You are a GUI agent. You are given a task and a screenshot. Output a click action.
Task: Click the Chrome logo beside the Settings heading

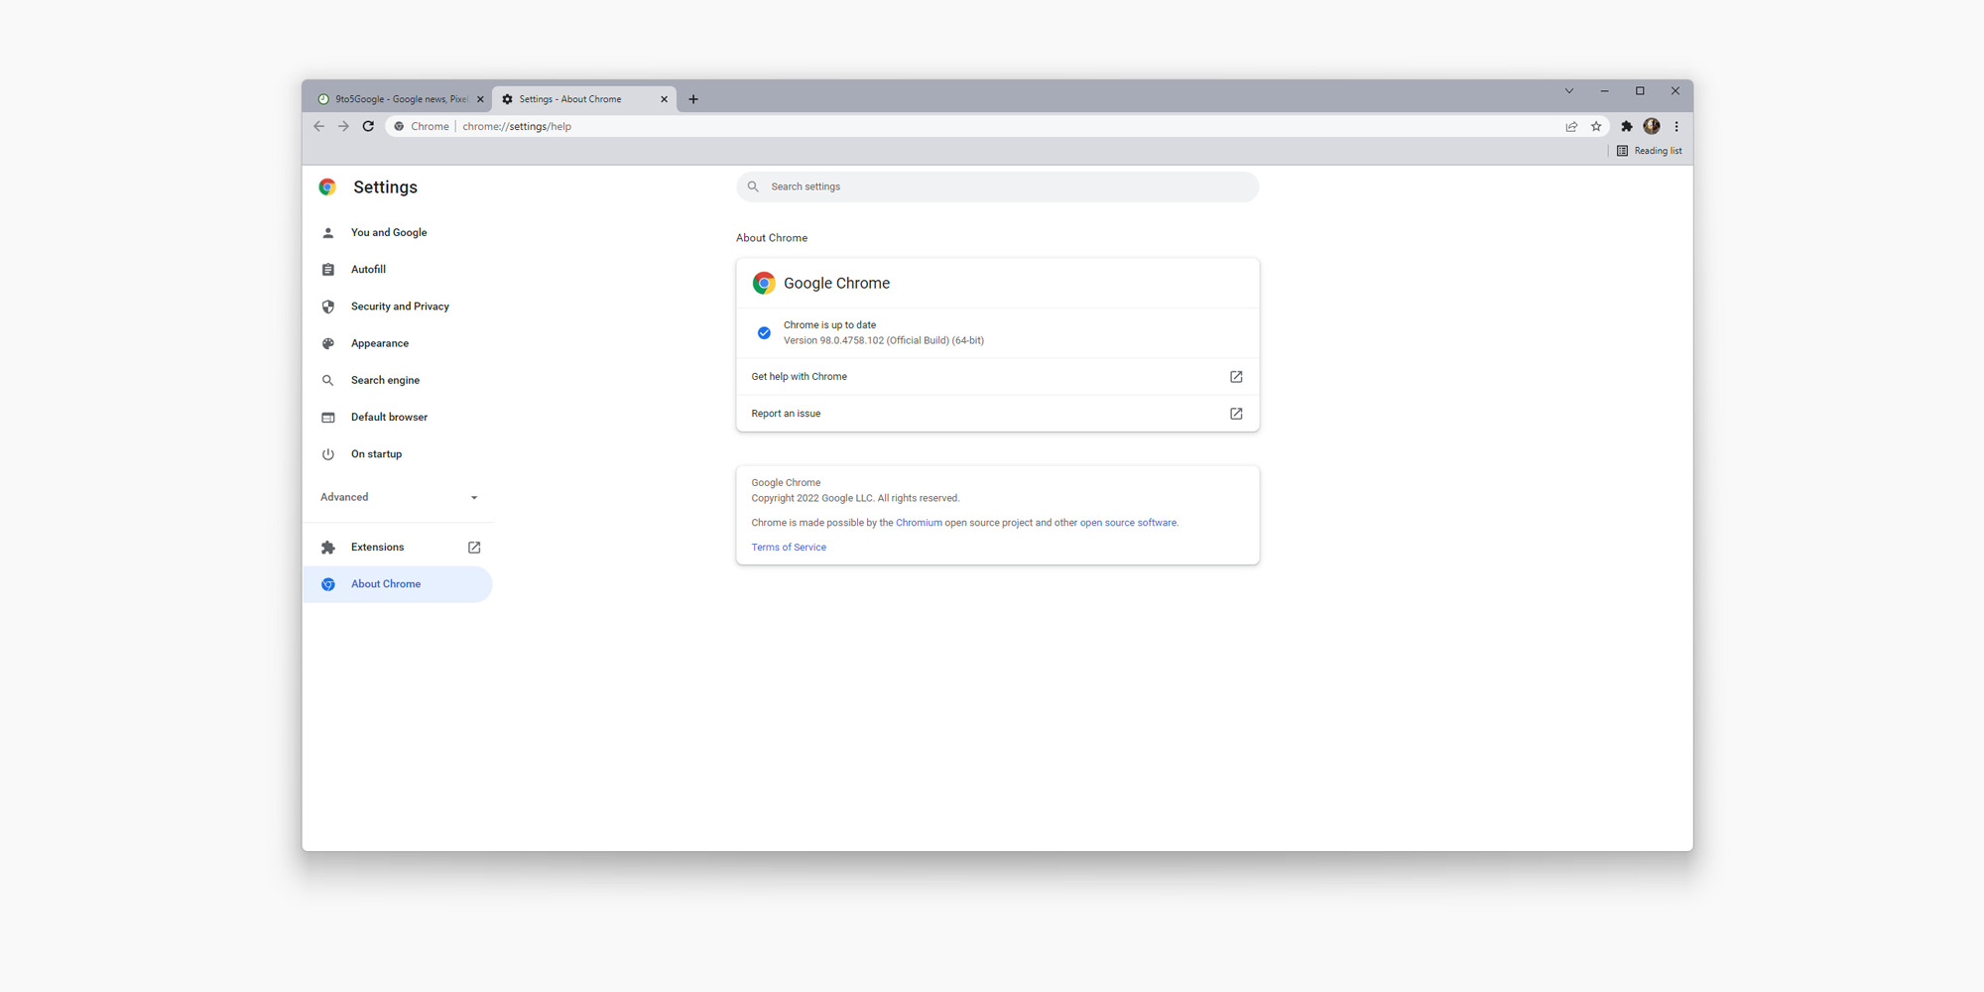click(x=327, y=186)
